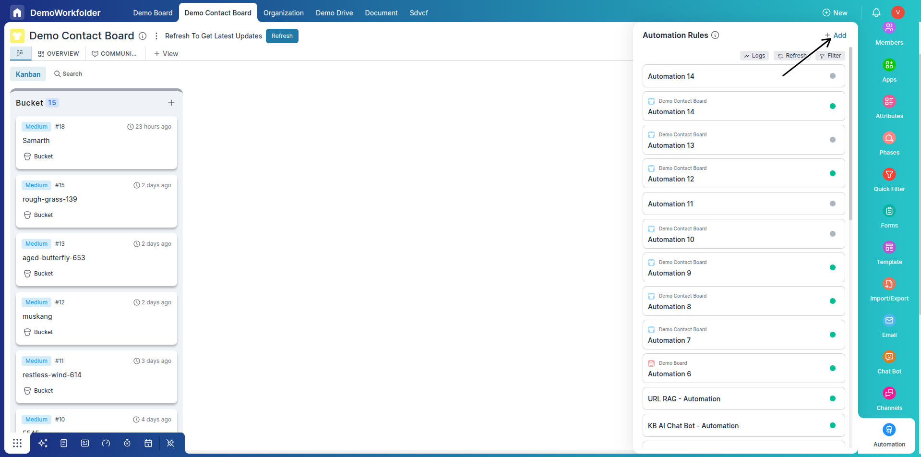Viewport: 921px width, 457px height.
Task: Open the aged-butterfly-653 card
Action: pos(96,260)
